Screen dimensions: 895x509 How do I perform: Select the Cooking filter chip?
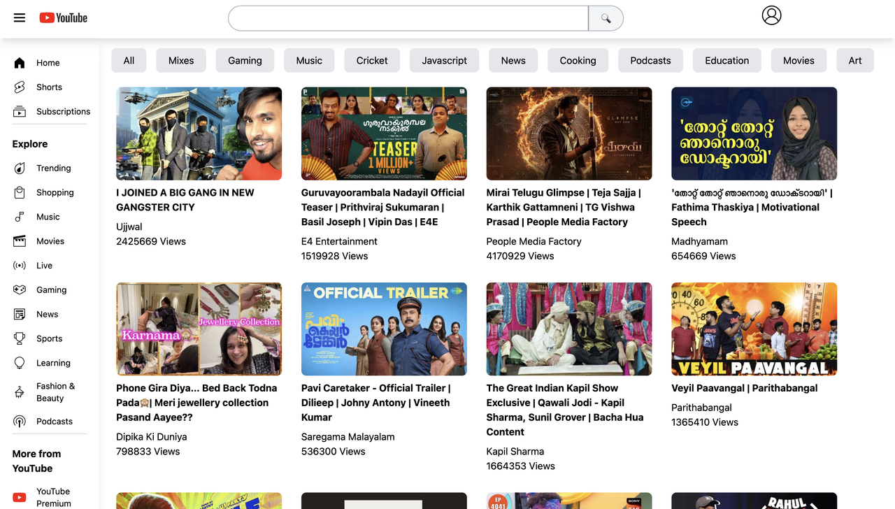coord(578,61)
